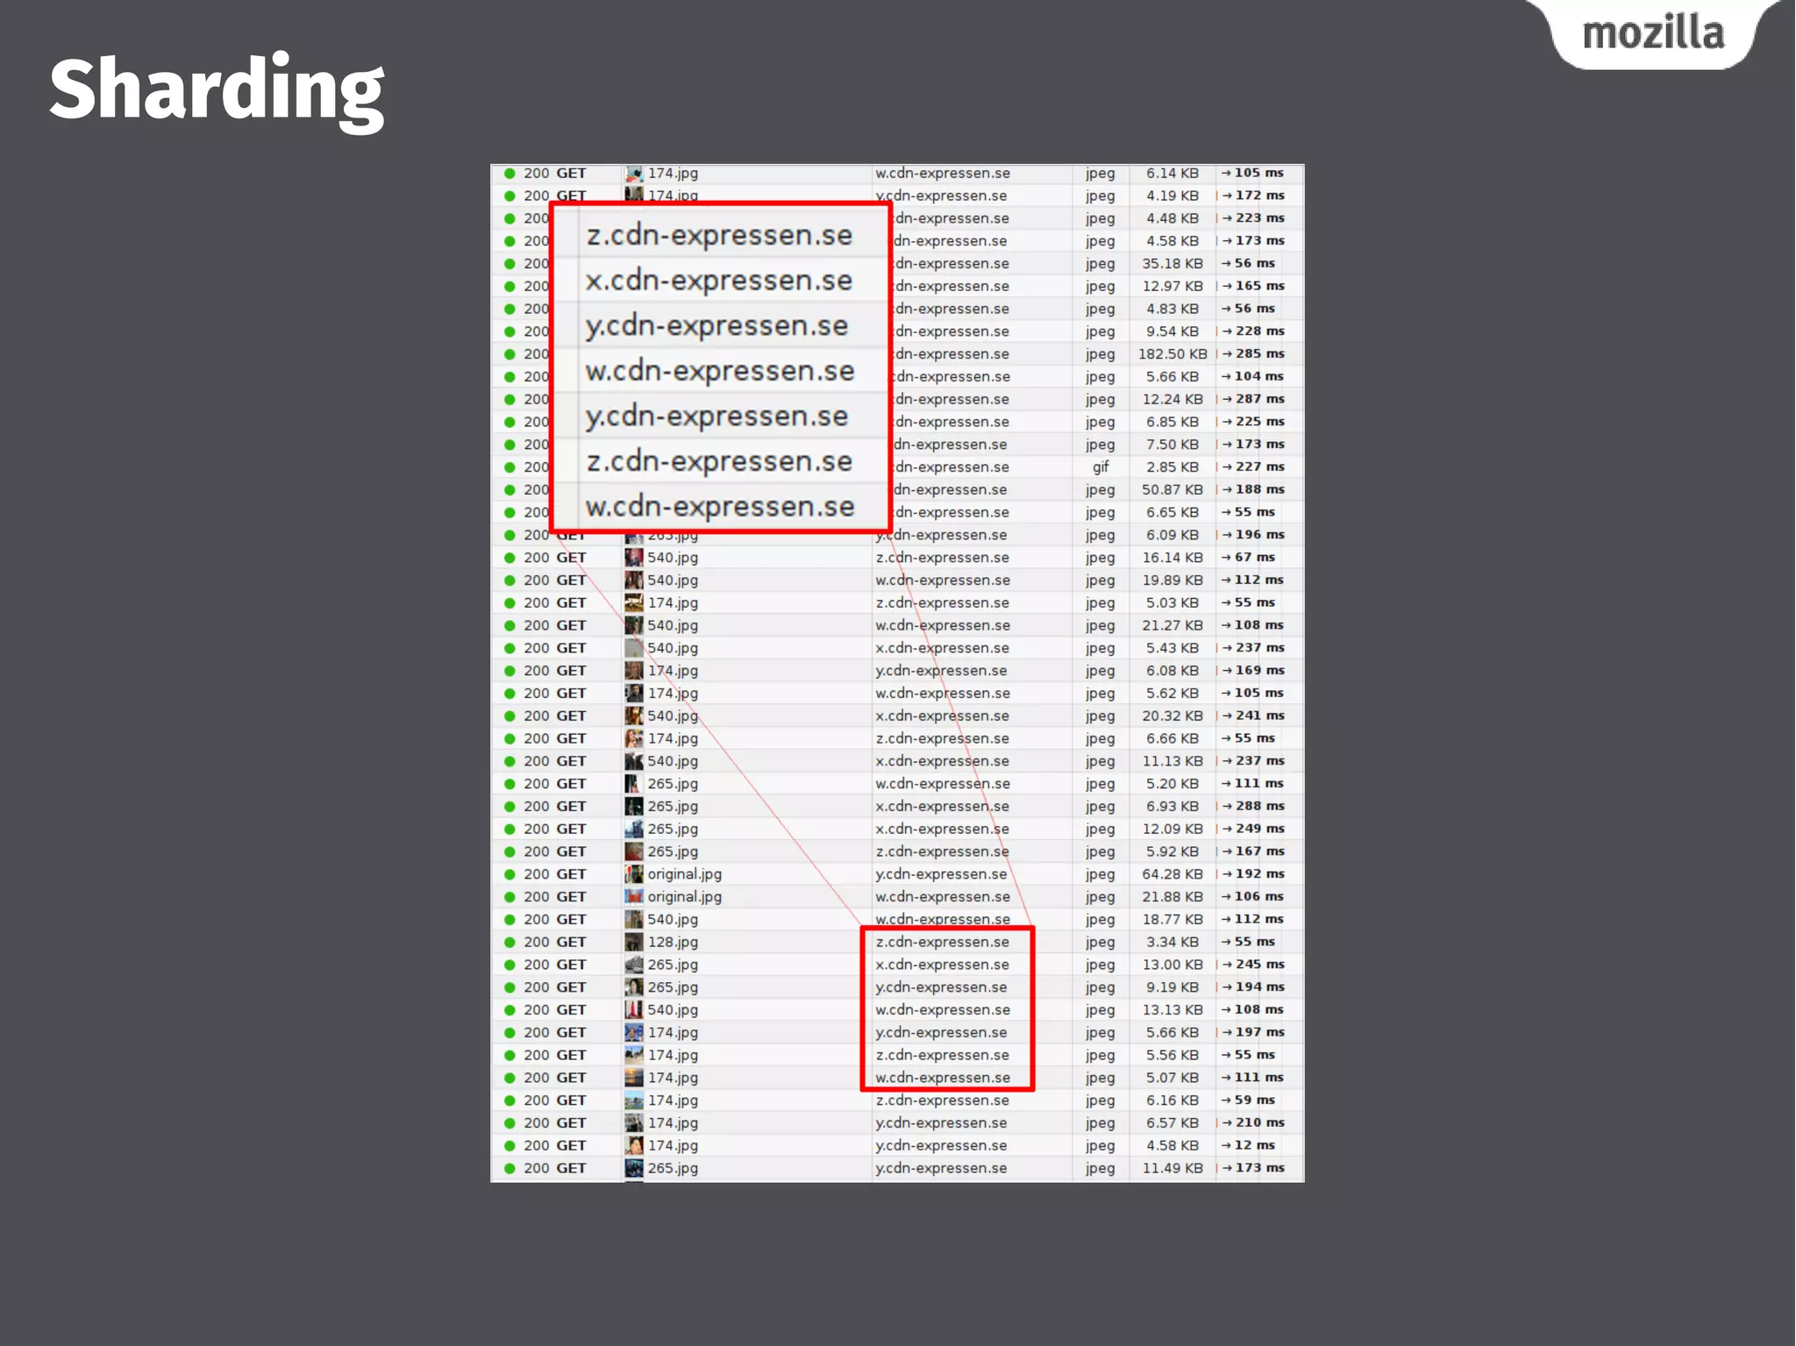The image size is (1796, 1346).
Task: Click the 64.28 KB size cell
Action: coord(1172,874)
